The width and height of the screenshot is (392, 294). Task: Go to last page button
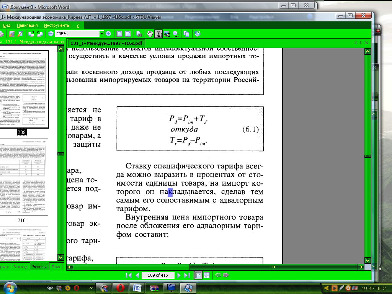(187, 275)
